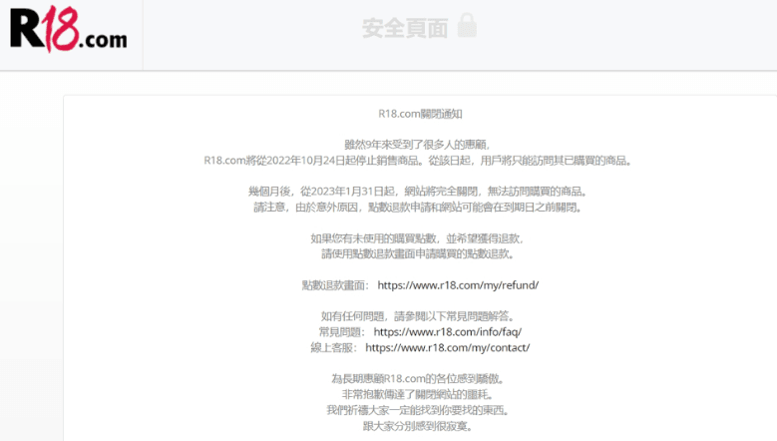This screenshot has height=441, width=777.
Task: Click the 點數退款畫面 label
Action: click(335, 285)
